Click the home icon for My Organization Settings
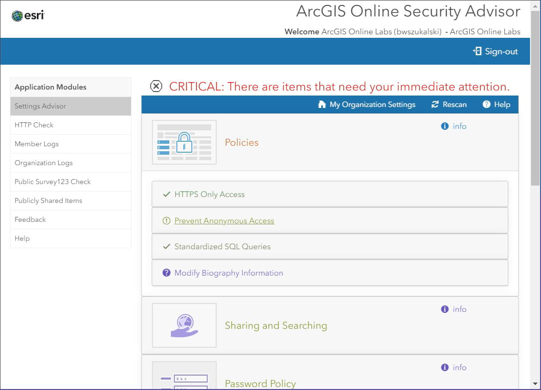The height and width of the screenshot is (390, 541). (x=322, y=104)
